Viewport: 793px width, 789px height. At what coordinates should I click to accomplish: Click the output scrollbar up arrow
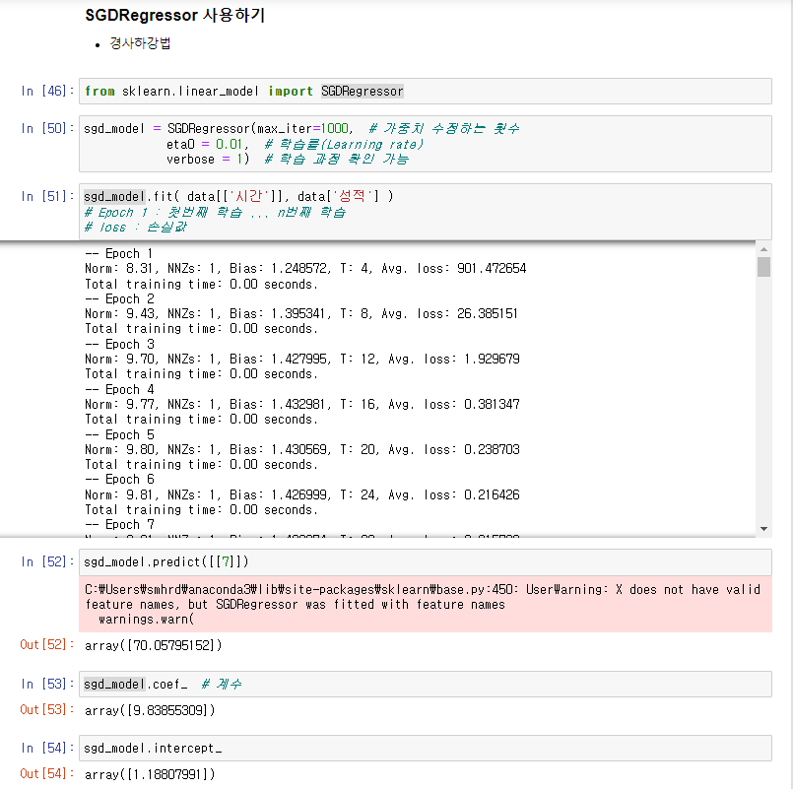tap(763, 249)
